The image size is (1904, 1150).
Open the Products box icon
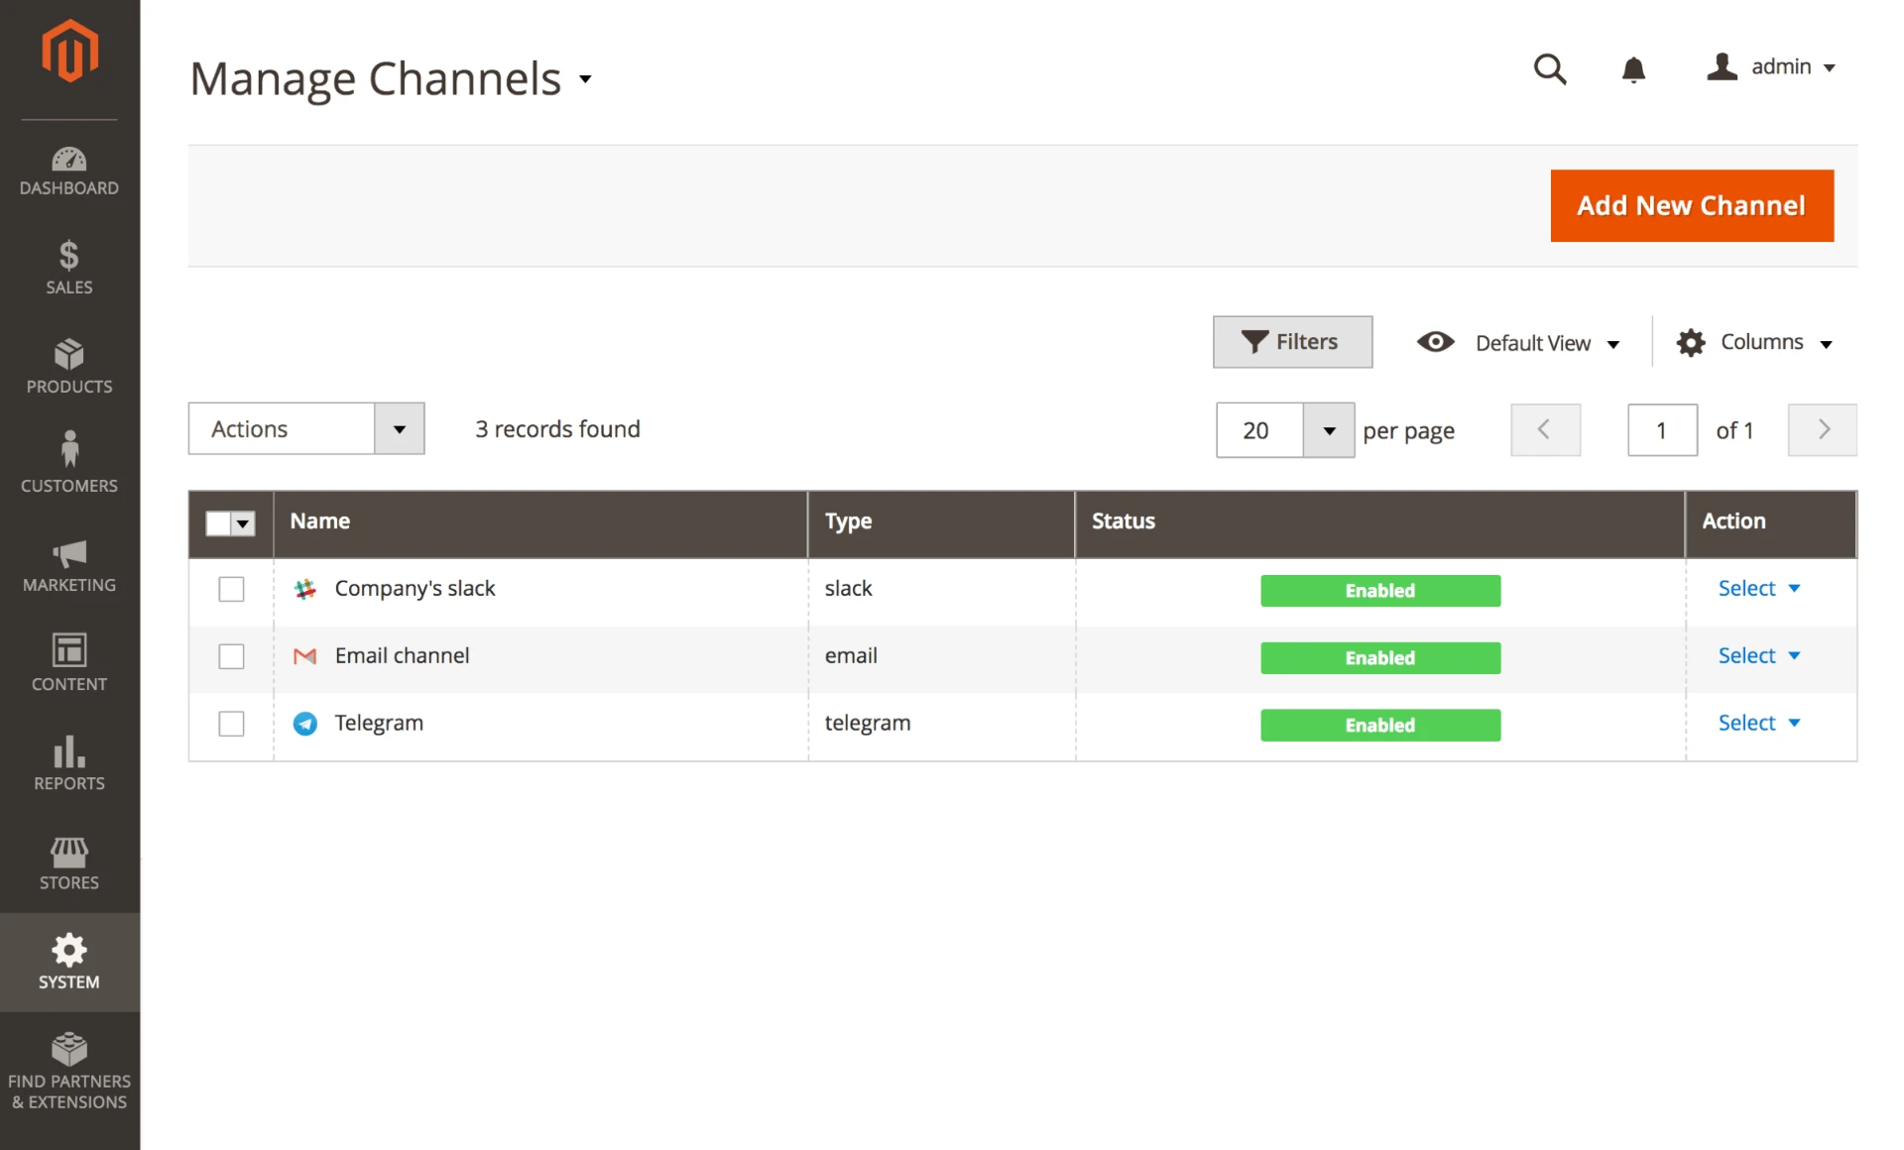69,355
